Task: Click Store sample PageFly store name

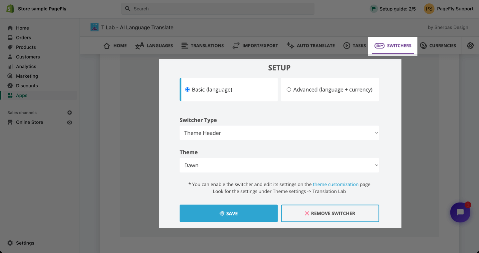Action: point(42,9)
